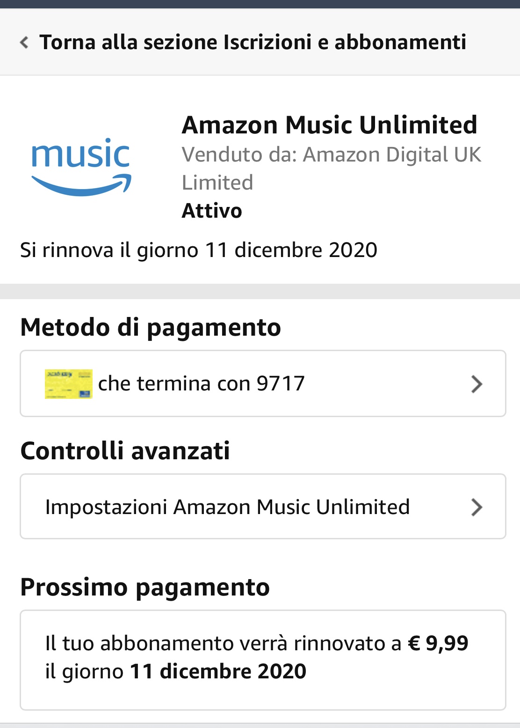This screenshot has width=520, height=728.
Task: Open Impostazioni Amazon Music Unlimited
Action: point(263,507)
